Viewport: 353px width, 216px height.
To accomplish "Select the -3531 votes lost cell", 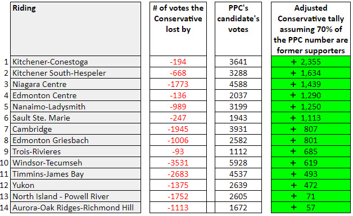I will (x=178, y=163).
